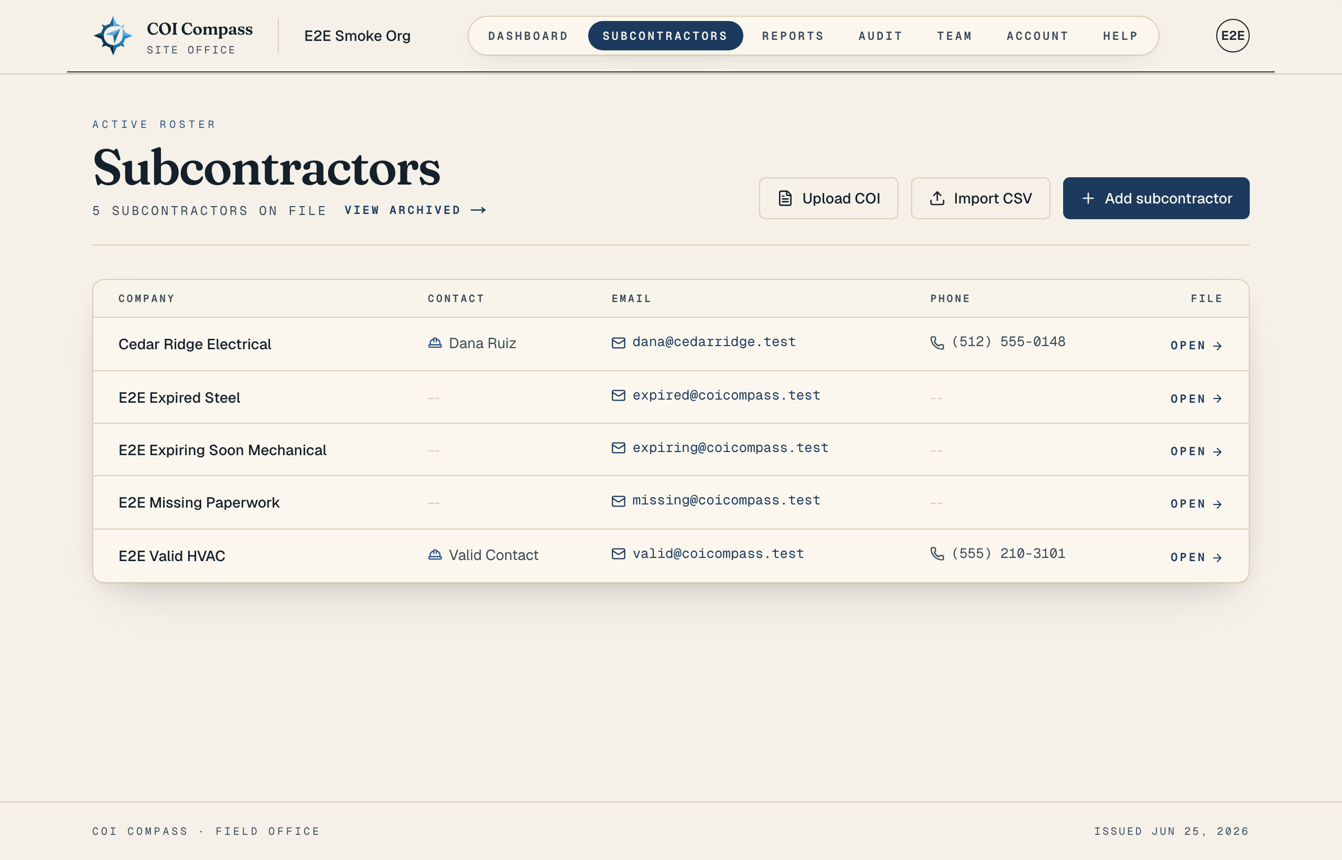Click the COI Compass brand name
1342x860 pixels.
(200, 29)
